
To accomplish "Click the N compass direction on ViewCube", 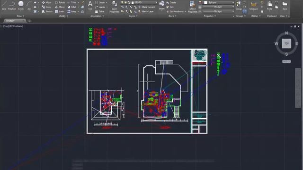I will point(286,33).
